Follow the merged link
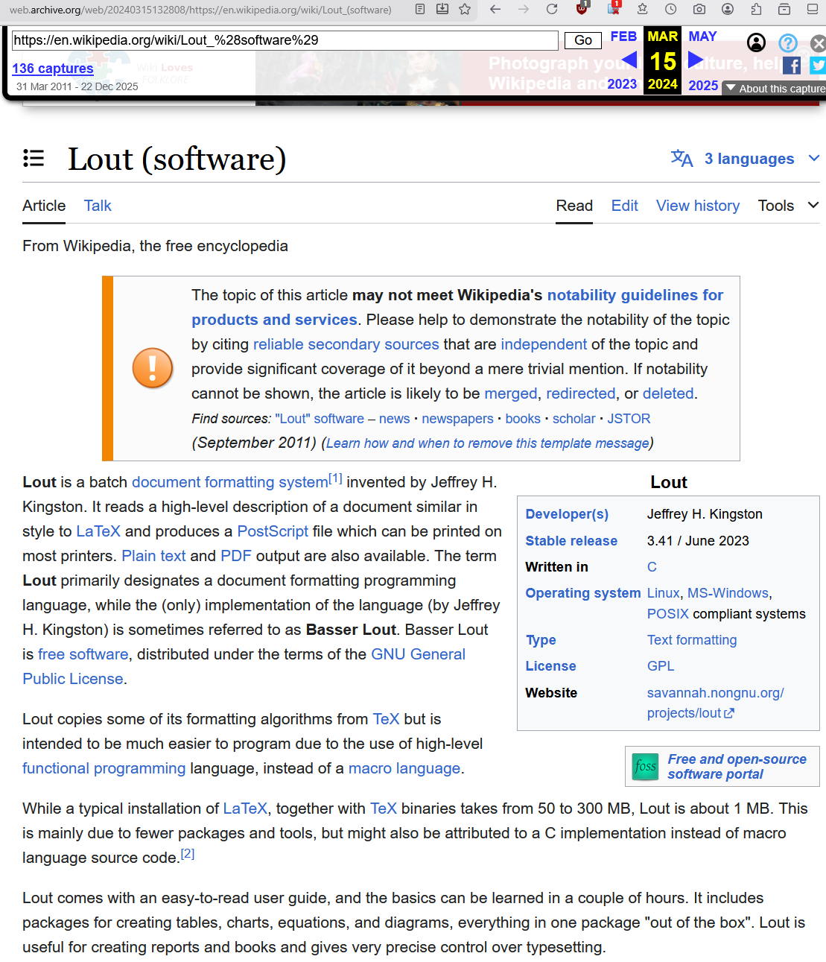The image size is (826, 962). coord(511,393)
